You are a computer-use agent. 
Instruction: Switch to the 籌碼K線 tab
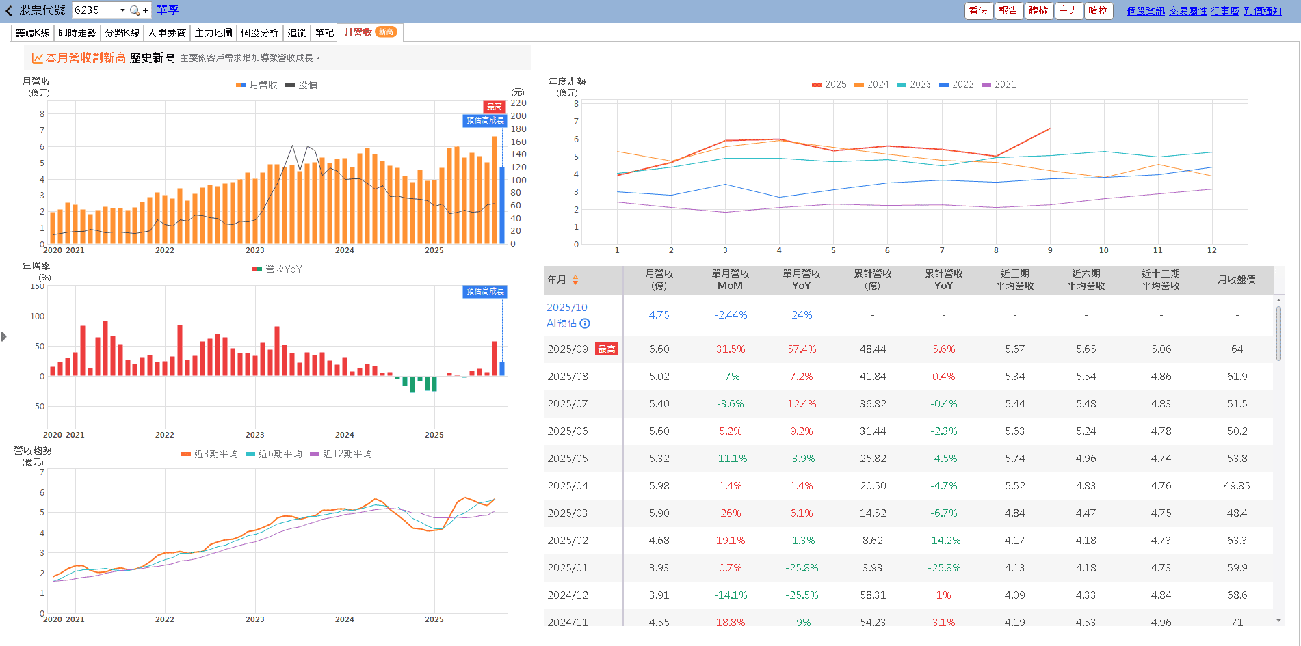(33, 33)
